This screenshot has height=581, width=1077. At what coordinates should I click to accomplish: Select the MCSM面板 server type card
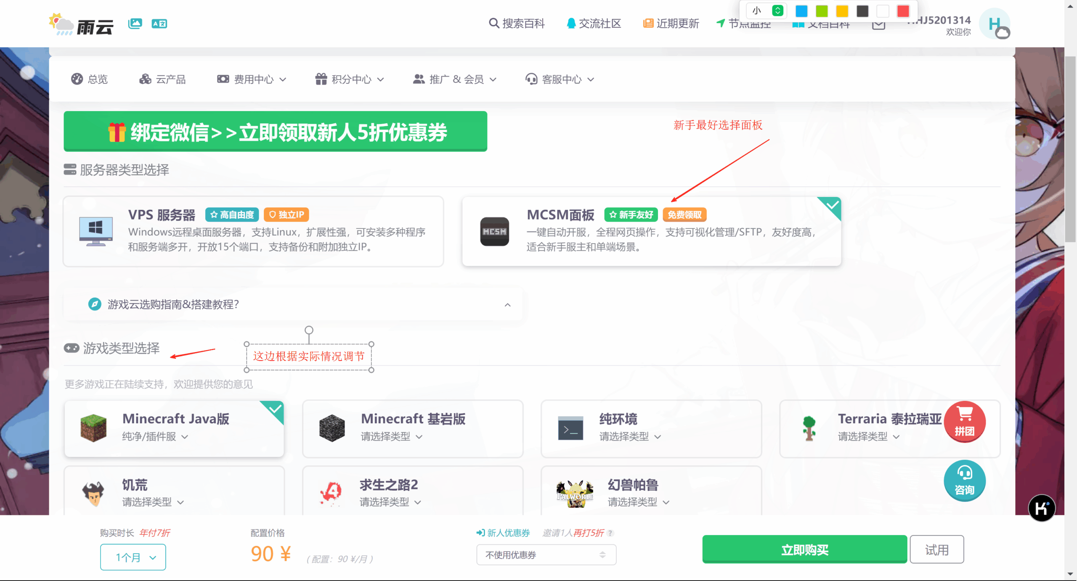tap(651, 231)
